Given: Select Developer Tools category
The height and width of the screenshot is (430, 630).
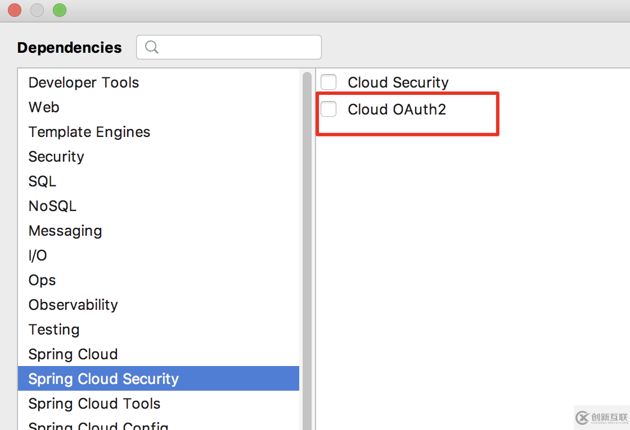Looking at the screenshot, I should (x=84, y=83).
